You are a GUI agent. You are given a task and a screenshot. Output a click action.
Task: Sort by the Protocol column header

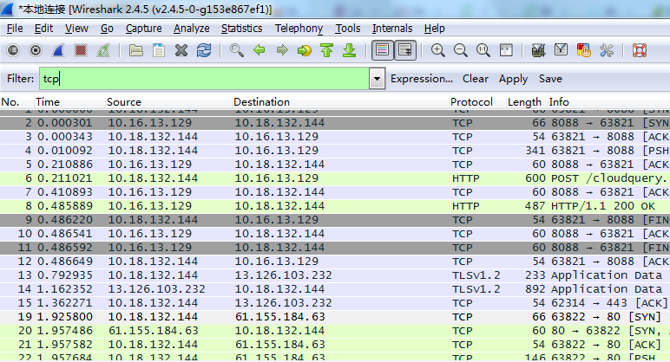(x=477, y=102)
